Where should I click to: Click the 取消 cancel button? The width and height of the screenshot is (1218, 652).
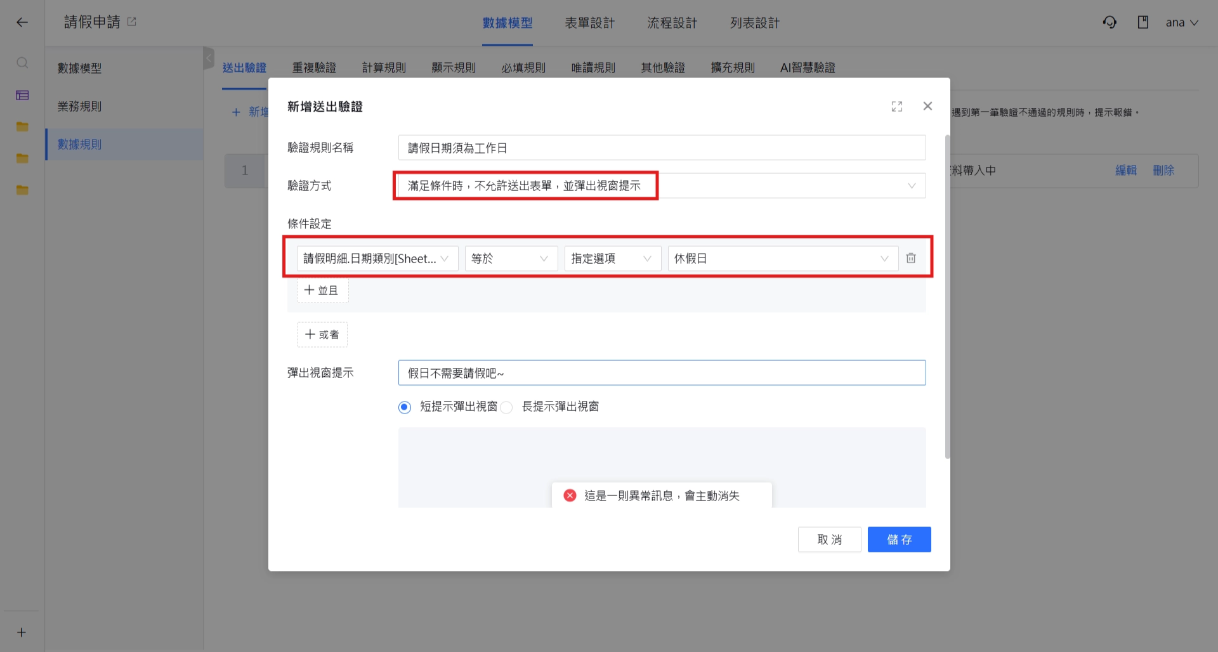829,540
